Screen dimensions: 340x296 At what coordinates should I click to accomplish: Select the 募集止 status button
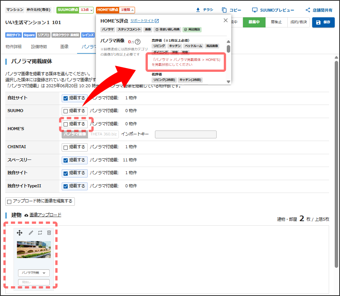[276, 22]
